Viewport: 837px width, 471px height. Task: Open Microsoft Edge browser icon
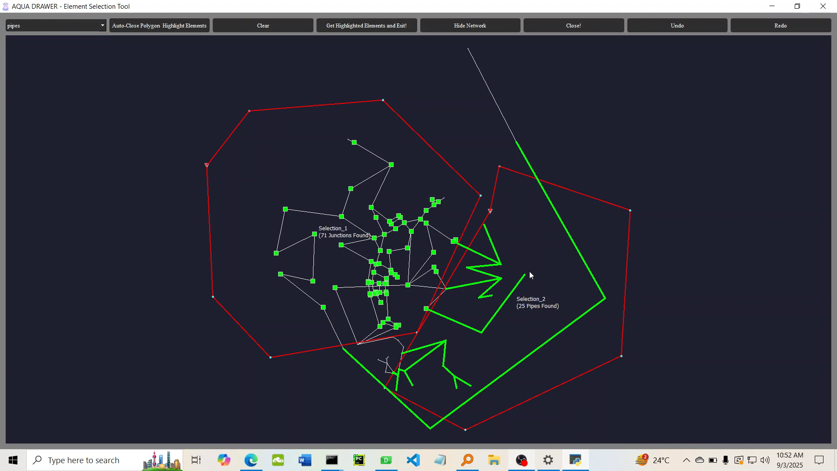[x=251, y=460]
